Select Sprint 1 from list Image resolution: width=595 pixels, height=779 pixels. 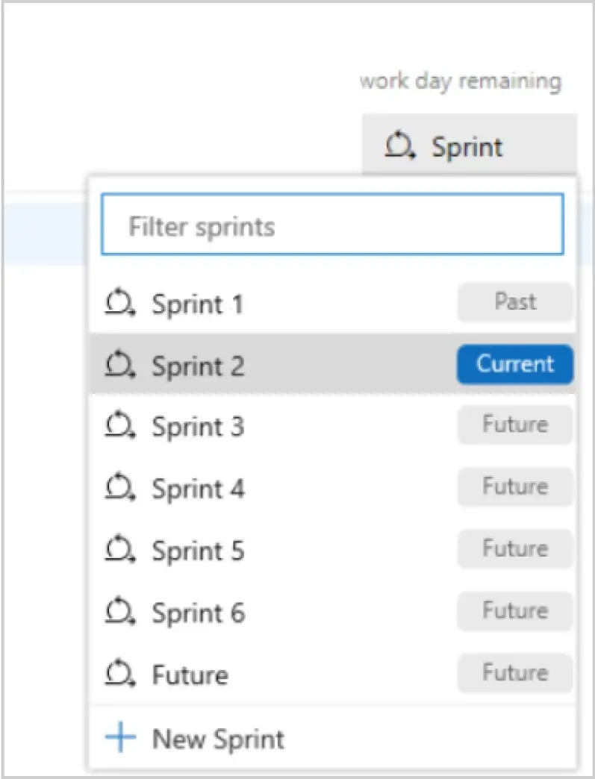[198, 304]
